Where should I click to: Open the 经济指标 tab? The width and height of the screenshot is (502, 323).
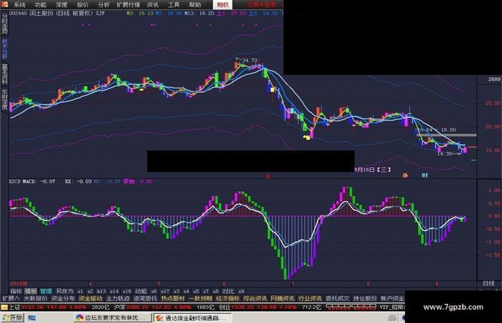pyautogui.click(x=228, y=298)
